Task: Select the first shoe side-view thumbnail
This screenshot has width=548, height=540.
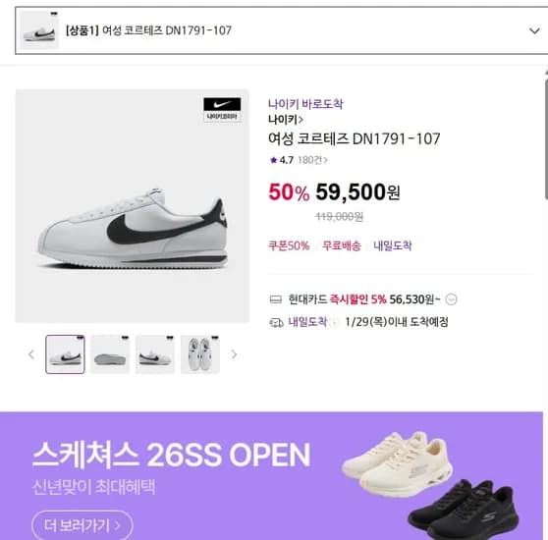Action: coord(66,354)
